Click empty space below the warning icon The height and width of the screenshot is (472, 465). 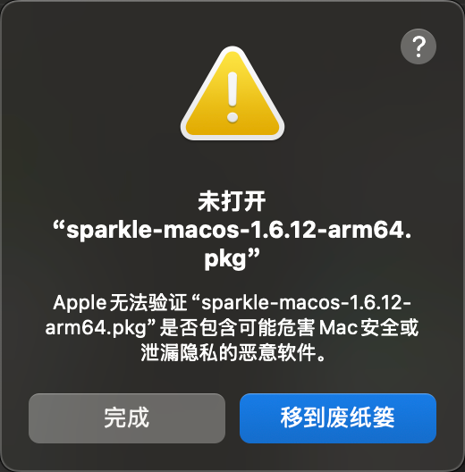point(232,165)
